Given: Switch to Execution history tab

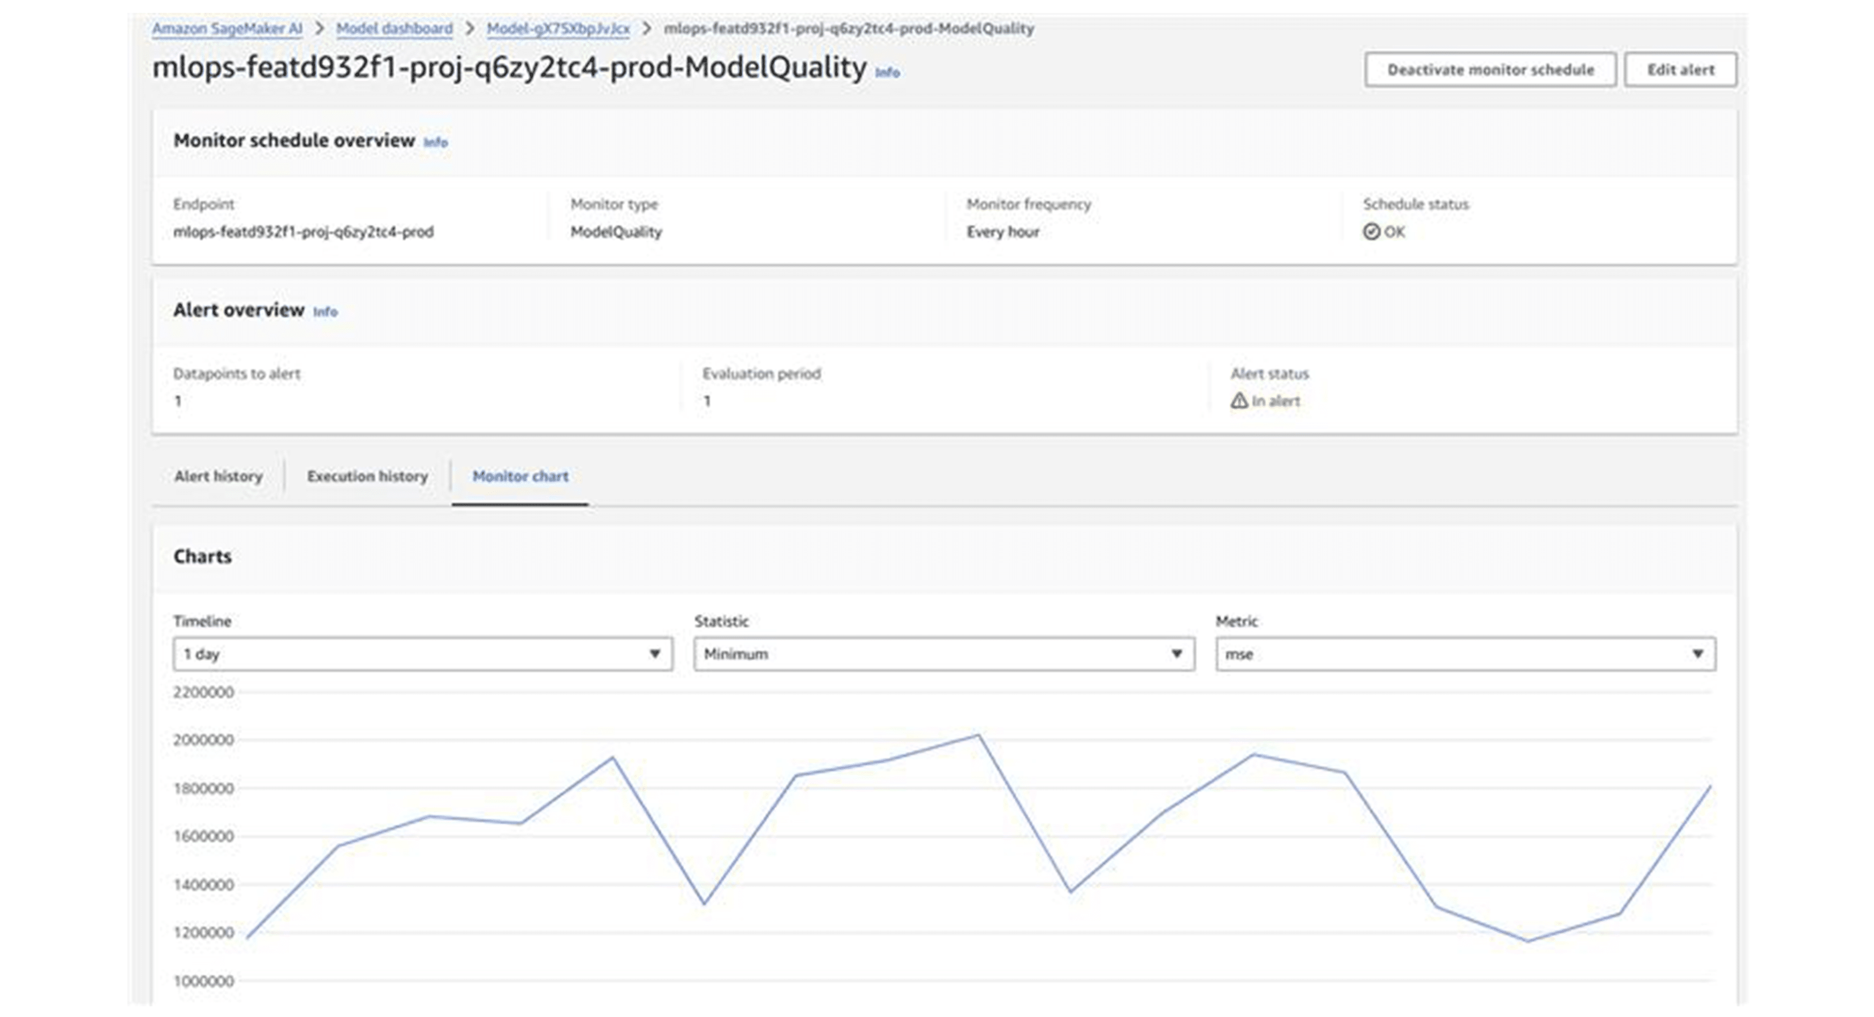Looking at the screenshot, I should [x=367, y=476].
